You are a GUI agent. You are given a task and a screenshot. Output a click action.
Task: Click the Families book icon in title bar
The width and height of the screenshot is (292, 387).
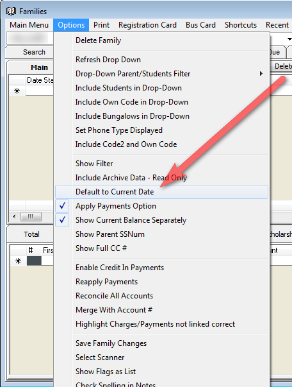(x=11, y=11)
